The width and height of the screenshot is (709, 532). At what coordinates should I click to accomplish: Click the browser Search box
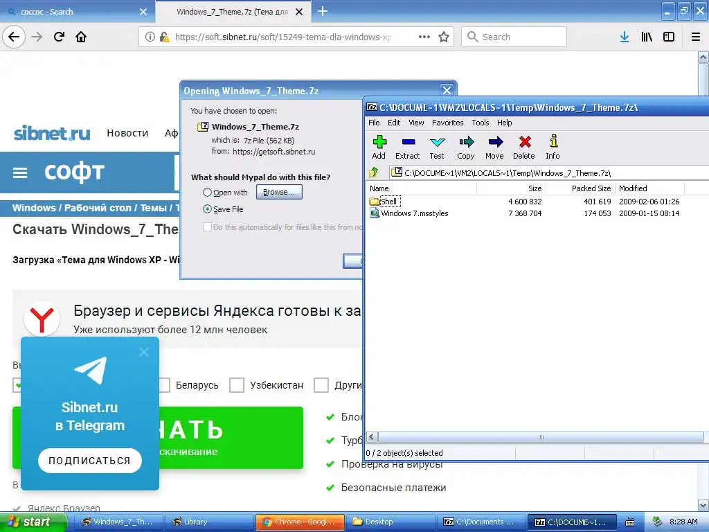[x=514, y=37]
